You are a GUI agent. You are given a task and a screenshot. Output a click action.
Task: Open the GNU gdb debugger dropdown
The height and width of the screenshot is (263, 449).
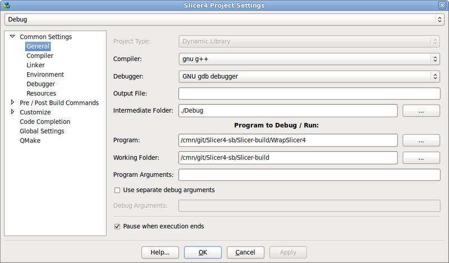pyautogui.click(x=309, y=76)
